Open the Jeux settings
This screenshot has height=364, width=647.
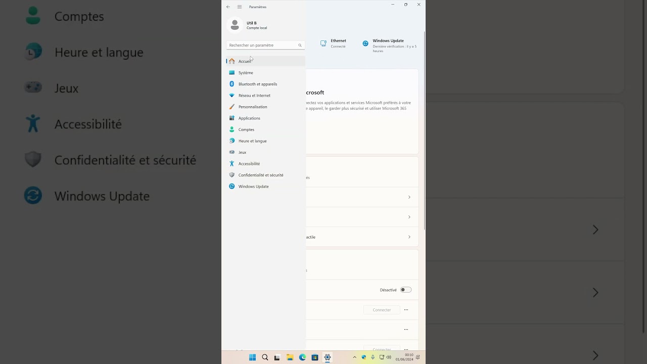(x=265, y=152)
